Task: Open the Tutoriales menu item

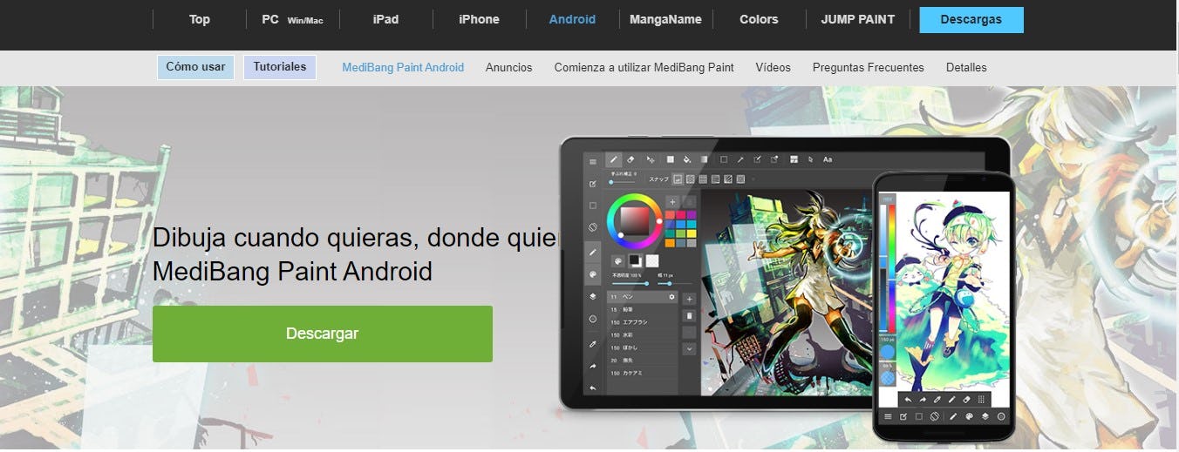Action: pyautogui.click(x=280, y=67)
